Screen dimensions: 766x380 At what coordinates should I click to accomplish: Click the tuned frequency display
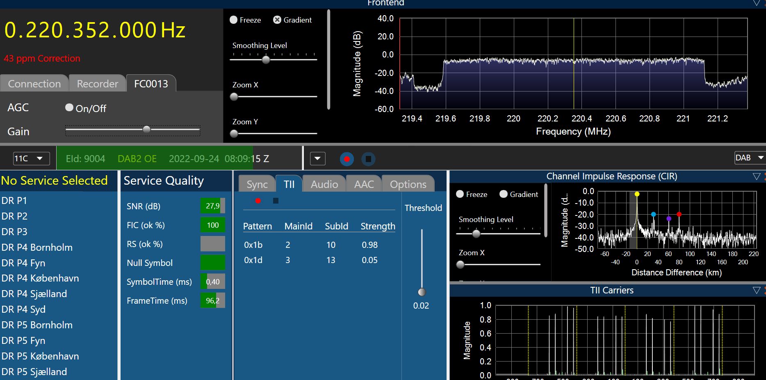point(95,30)
